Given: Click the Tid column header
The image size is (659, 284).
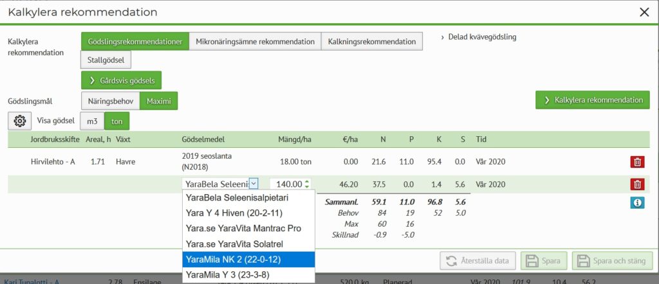Looking at the screenshot, I should point(481,139).
